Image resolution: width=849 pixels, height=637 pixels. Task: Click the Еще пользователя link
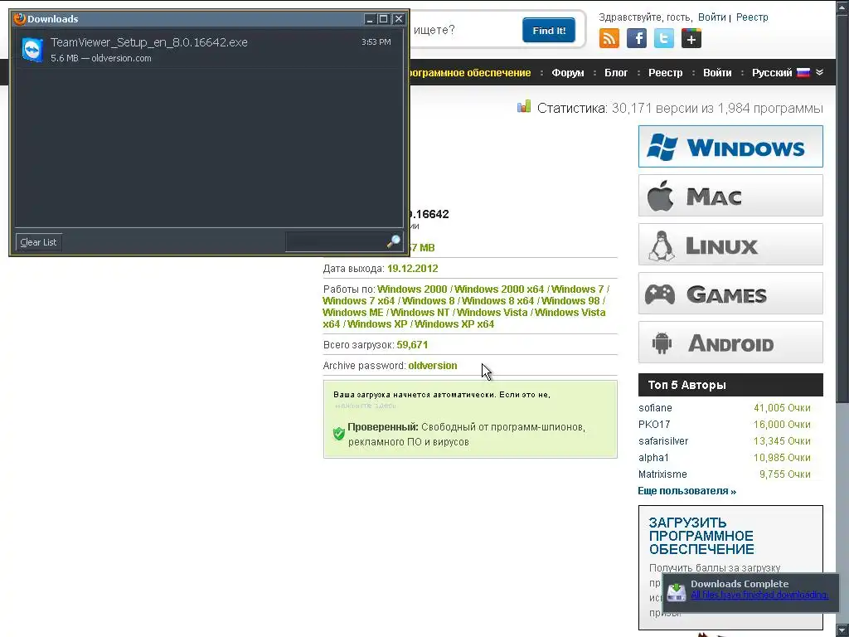[x=687, y=491]
